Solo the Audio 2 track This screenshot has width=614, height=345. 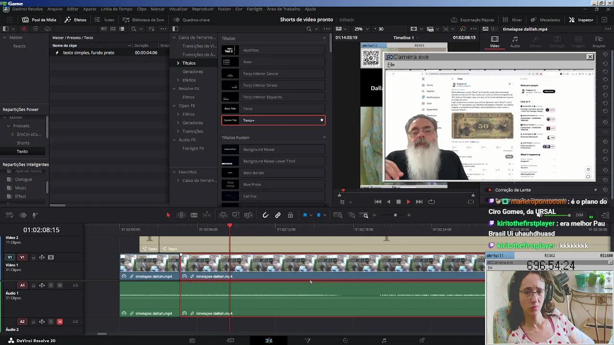tap(51, 322)
